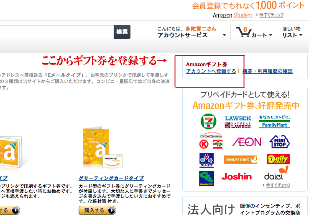
Task: Open 残高・利用履歴の確認 link
Action: [x=268, y=71]
